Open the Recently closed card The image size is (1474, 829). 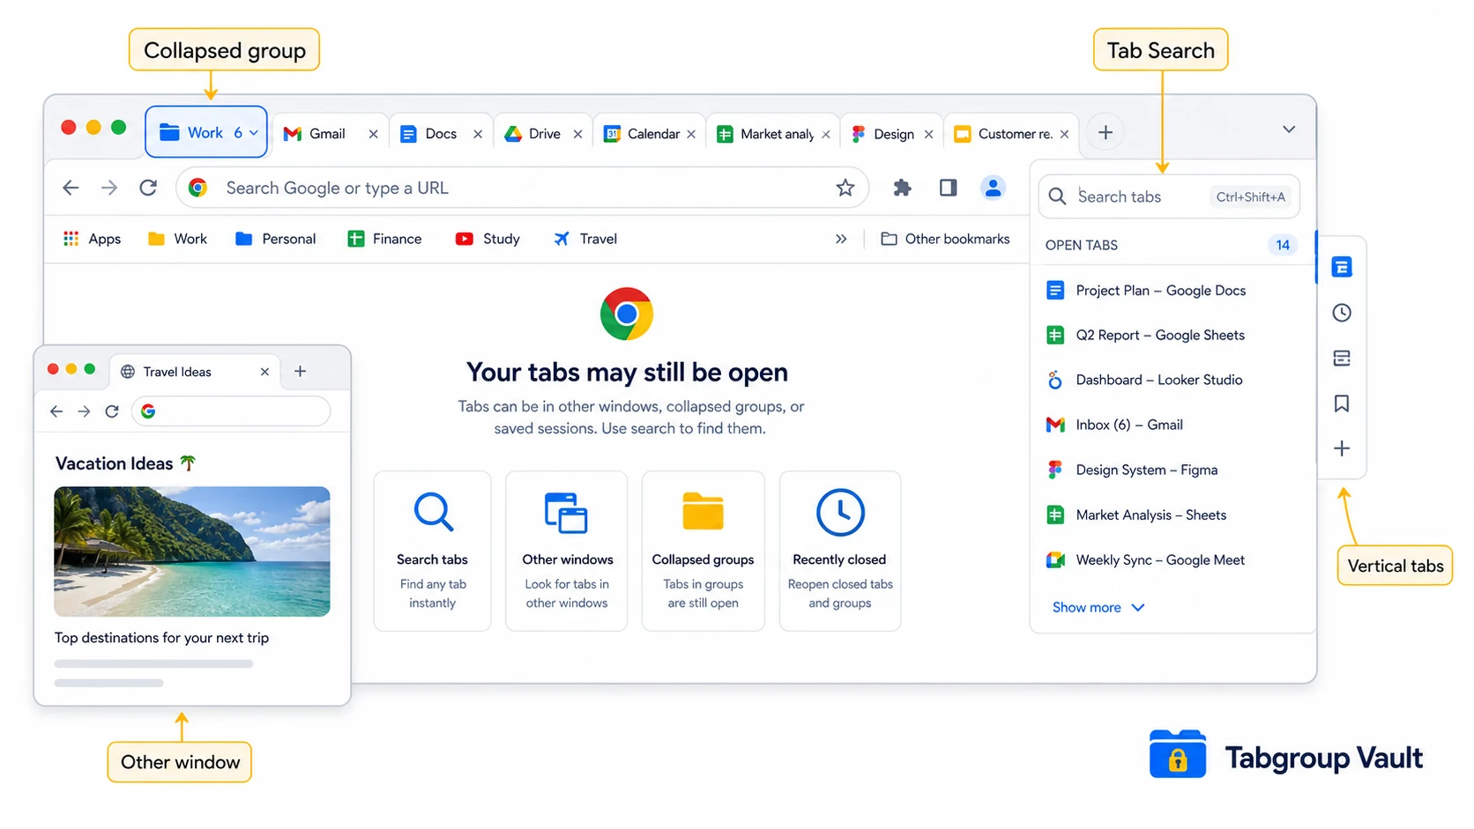840,551
